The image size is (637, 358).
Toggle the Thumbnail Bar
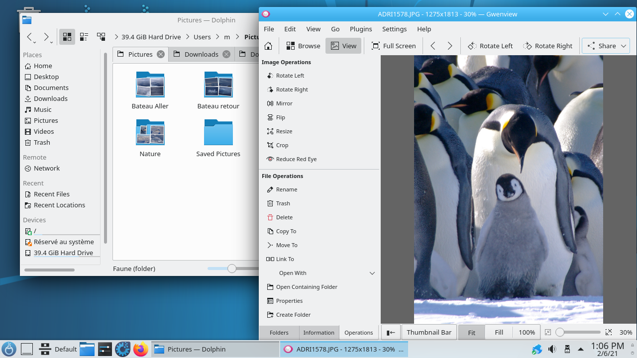(428, 333)
